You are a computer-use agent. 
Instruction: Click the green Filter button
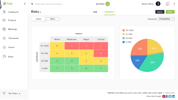[170, 12]
